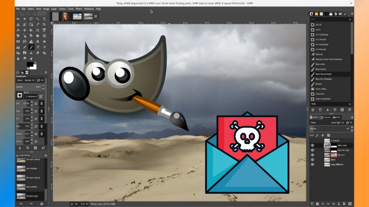Select the Paintbrush tool in toolbox
The width and height of the screenshot is (369, 207).
click(x=31, y=47)
